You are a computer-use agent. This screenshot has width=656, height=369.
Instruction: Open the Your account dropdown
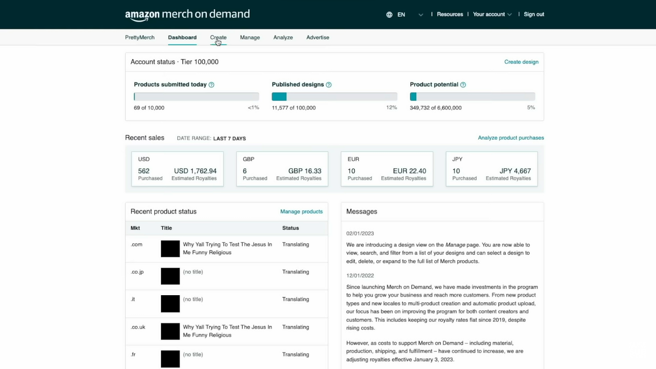click(x=492, y=14)
